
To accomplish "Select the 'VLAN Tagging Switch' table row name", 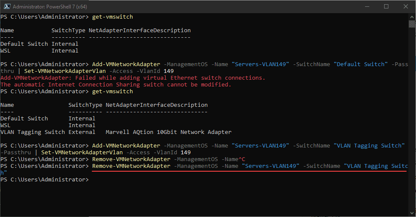I will [x=33, y=132].
